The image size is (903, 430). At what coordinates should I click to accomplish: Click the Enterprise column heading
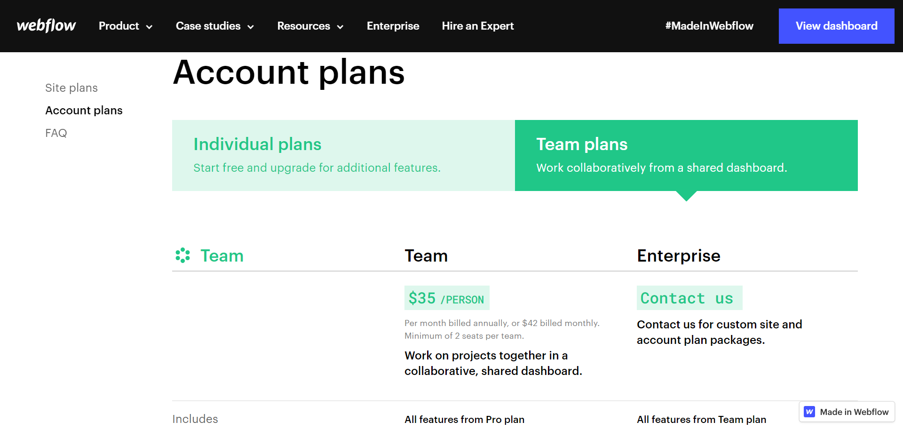678,256
